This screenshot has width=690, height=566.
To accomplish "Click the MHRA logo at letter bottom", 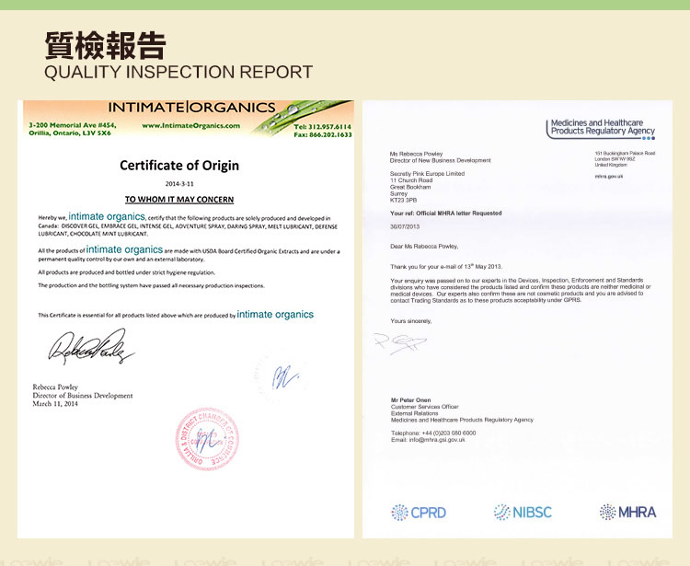I will (627, 512).
